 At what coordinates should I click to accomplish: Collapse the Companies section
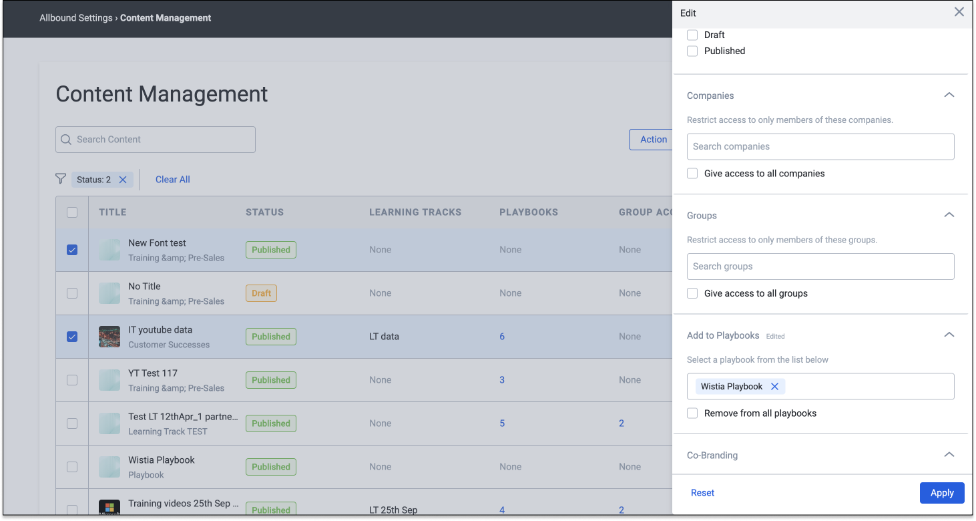(949, 96)
